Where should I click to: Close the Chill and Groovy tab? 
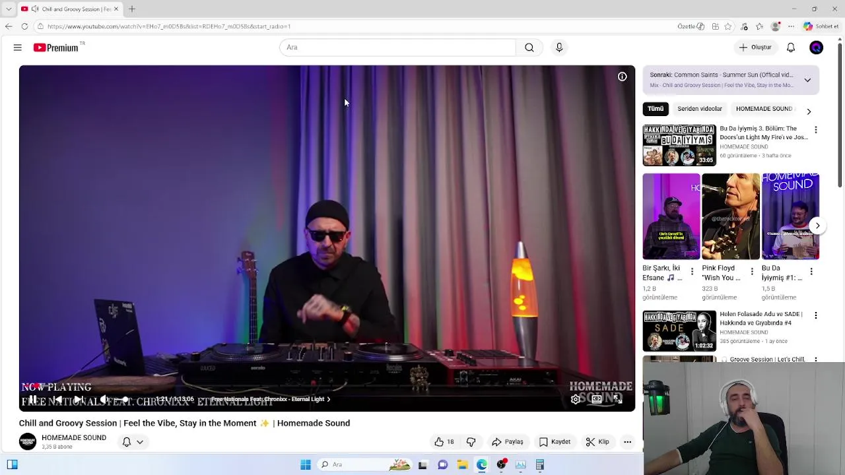tap(116, 9)
